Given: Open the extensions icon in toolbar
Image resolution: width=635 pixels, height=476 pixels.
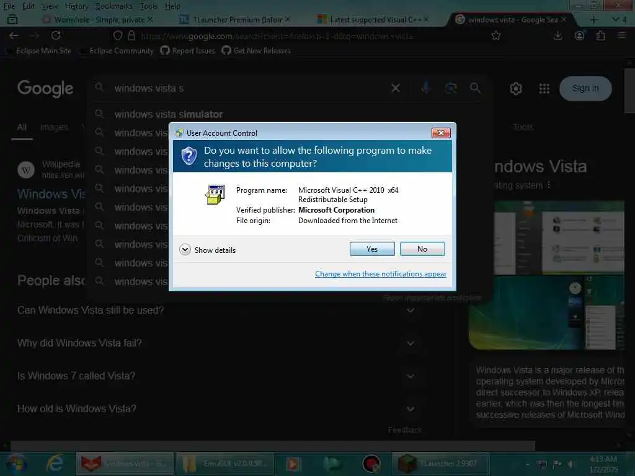Looking at the screenshot, I should [600, 35].
